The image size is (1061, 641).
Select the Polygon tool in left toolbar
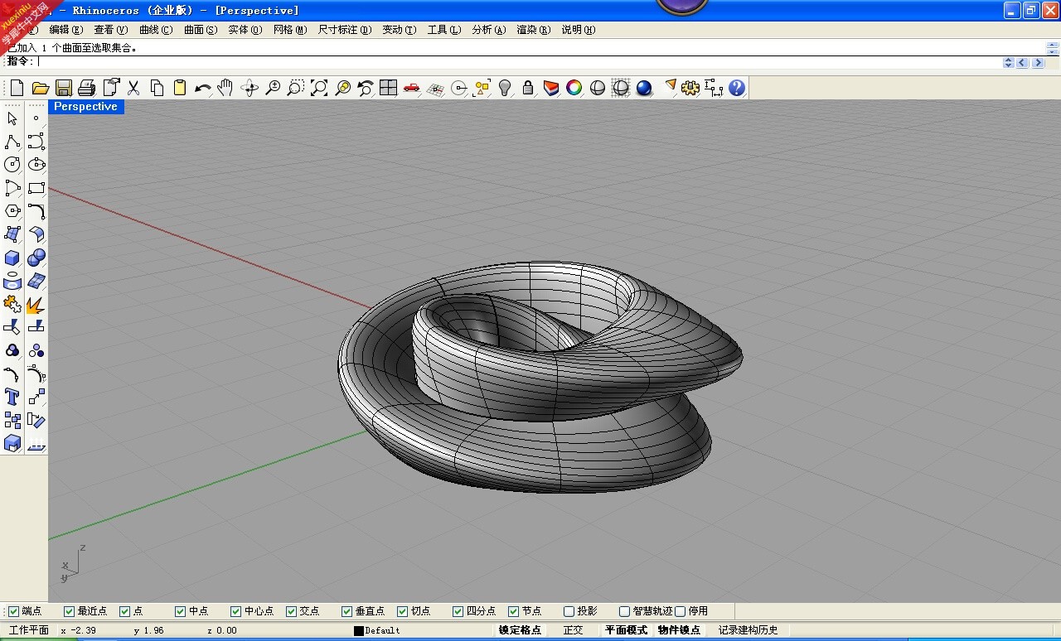click(12, 211)
